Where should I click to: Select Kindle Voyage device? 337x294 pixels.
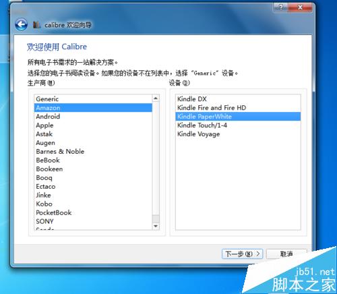coord(238,134)
